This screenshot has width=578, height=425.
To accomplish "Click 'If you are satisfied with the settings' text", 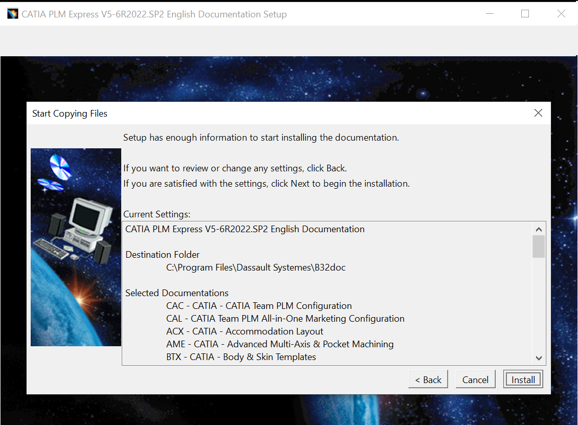I will click(x=266, y=184).
